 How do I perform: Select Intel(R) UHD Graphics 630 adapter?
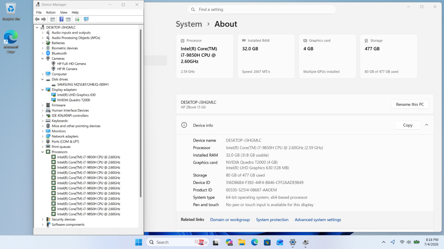(x=76, y=95)
